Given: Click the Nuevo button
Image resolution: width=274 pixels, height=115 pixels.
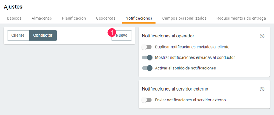Looking at the screenshot, I should [121, 36].
